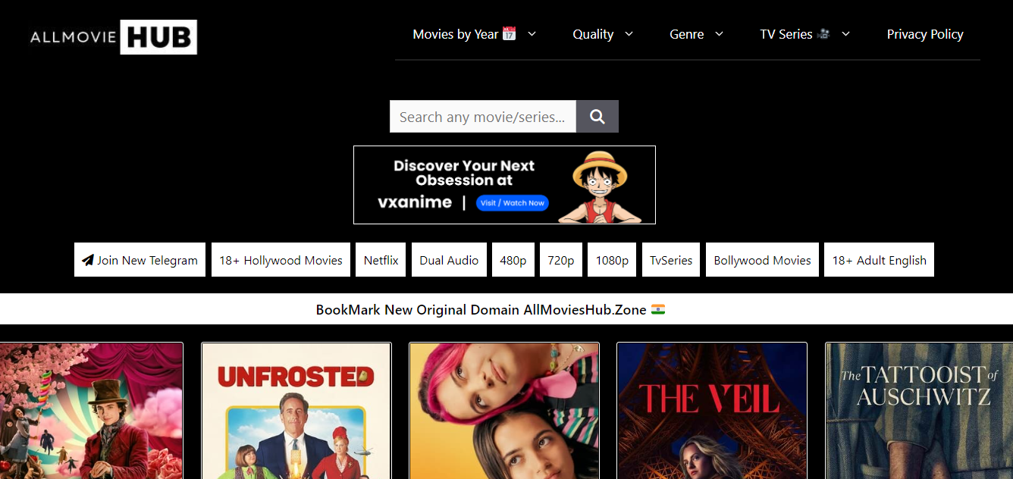Open Bollywood Movies category
Image resolution: width=1013 pixels, height=479 pixels.
tap(762, 260)
